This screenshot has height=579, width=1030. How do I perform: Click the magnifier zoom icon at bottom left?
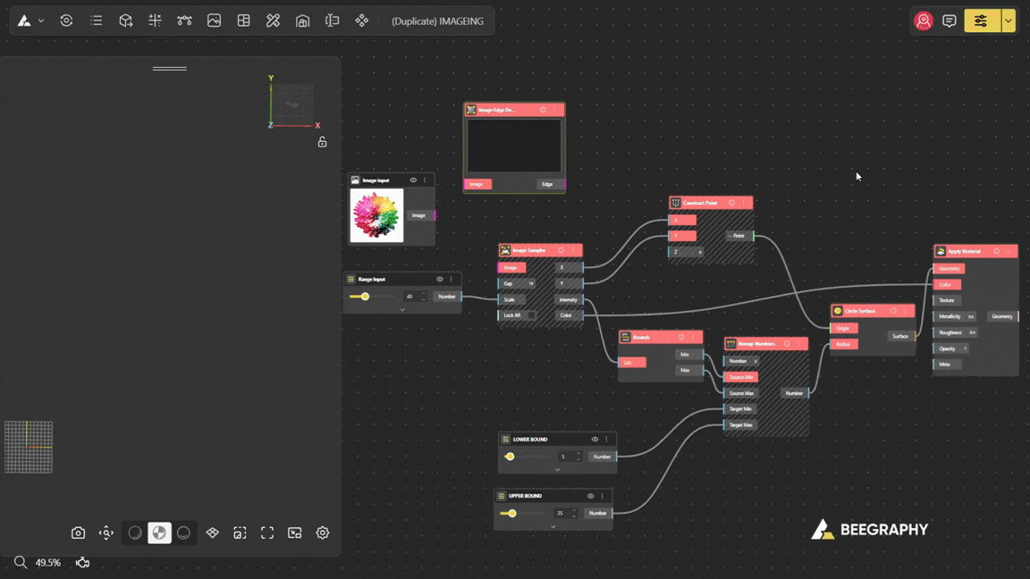[x=21, y=563]
